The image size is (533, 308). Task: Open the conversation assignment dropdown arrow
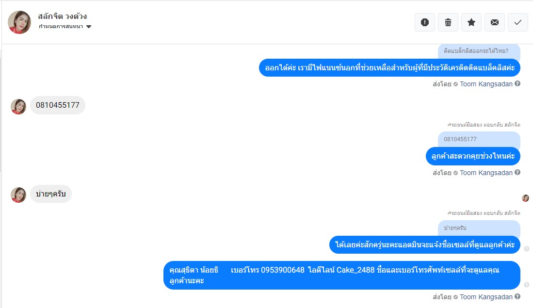(x=89, y=27)
